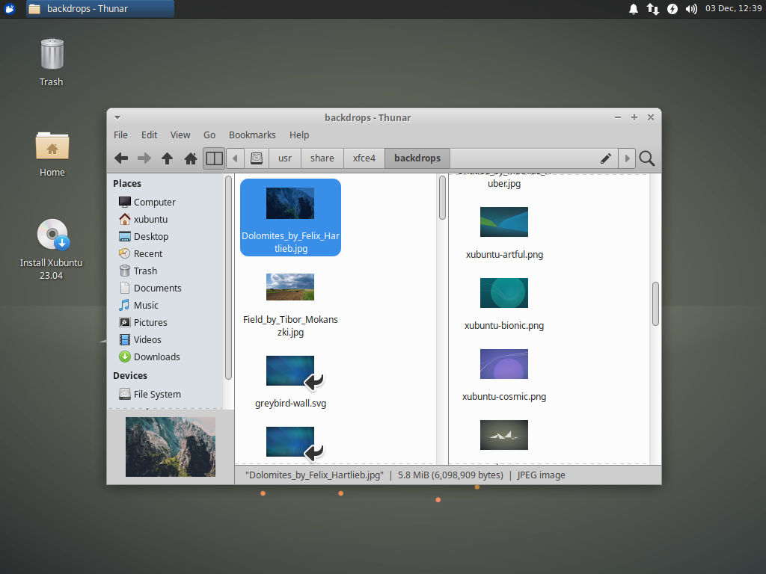Open the Bookmarks menu
This screenshot has height=574, width=766.
[x=251, y=135]
